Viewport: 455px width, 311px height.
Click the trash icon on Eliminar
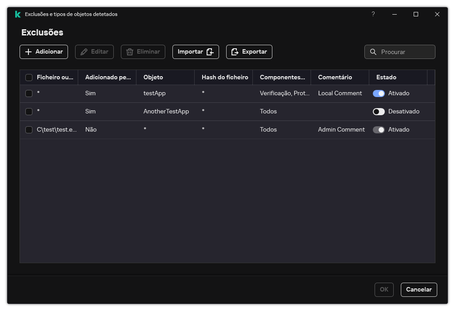pyautogui.click(x=129, y=52)
